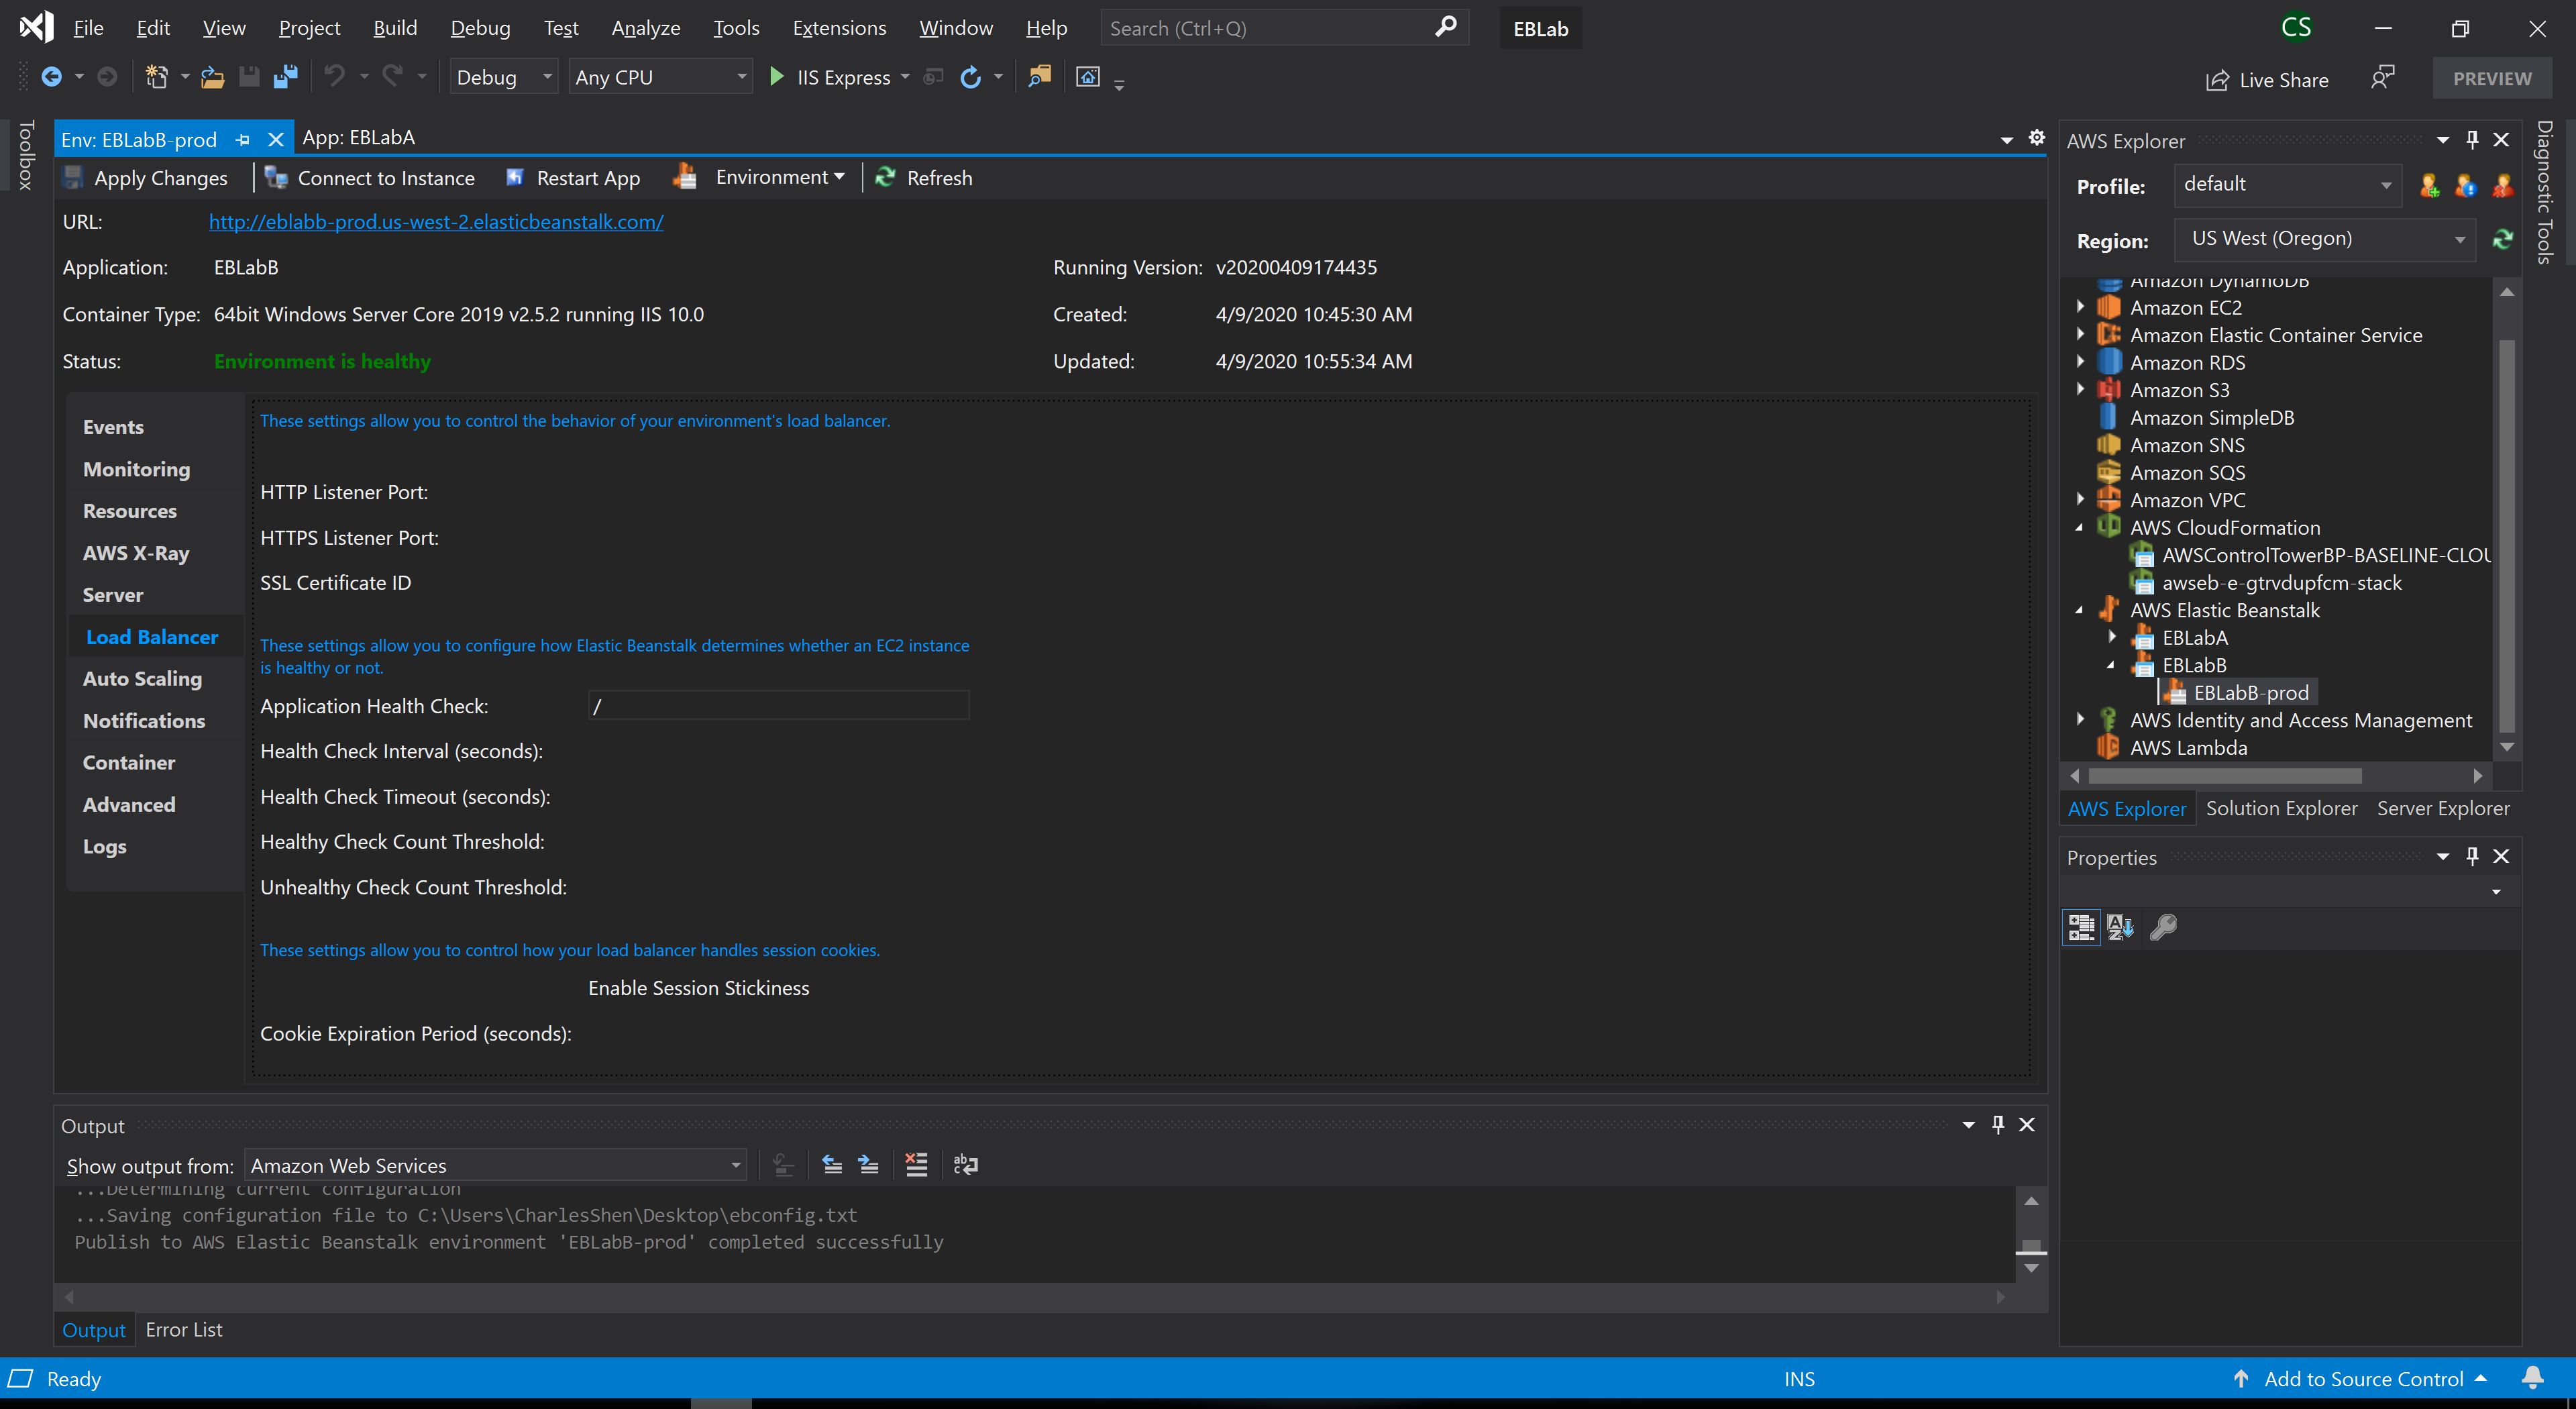Click the Save All toolbar icon

tap(286, 77)
